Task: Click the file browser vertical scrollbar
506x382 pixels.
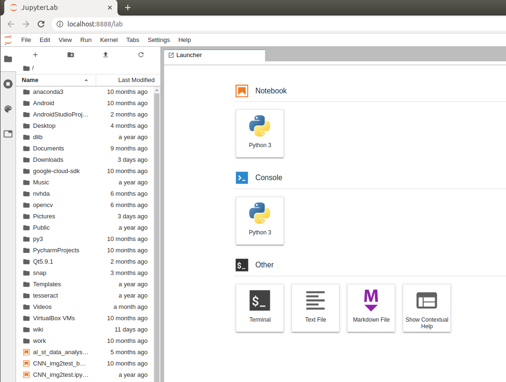Action: pos(157,237)
